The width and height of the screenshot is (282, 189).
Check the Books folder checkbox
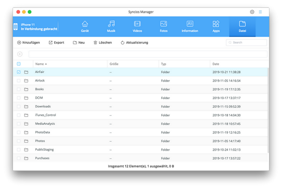click(x=19, y=89)
